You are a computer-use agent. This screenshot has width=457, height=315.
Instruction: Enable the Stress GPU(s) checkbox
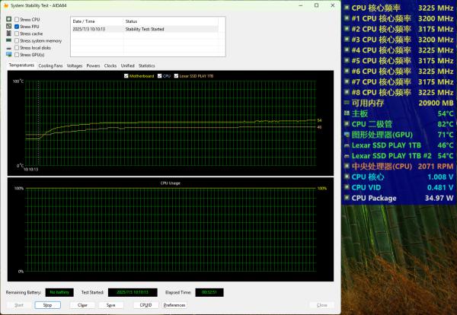coord(17,55)
